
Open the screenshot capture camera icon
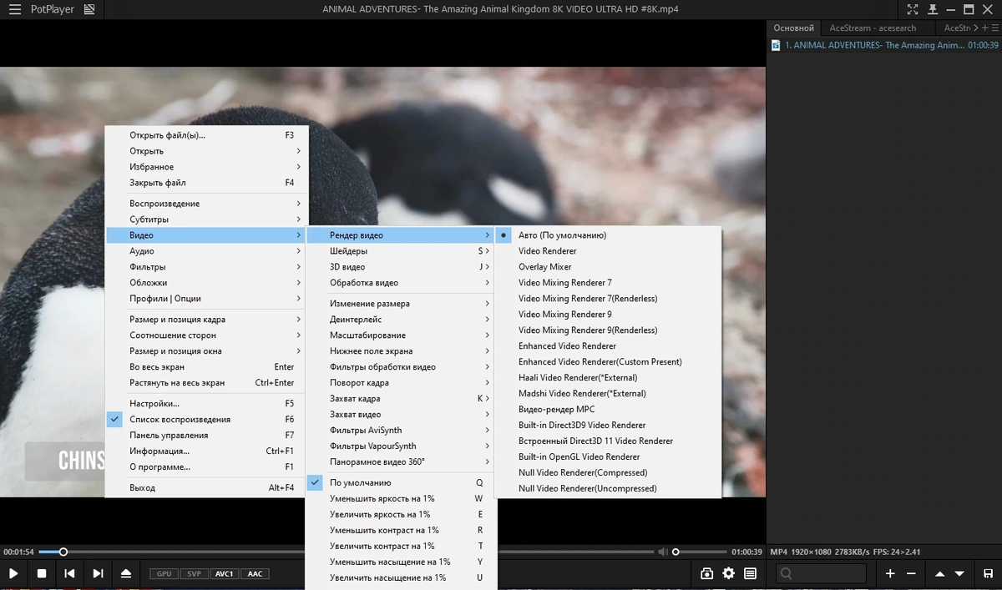706,573
